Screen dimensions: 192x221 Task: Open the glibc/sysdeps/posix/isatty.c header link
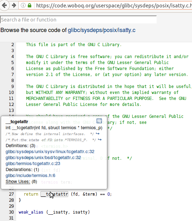(102, 30)
